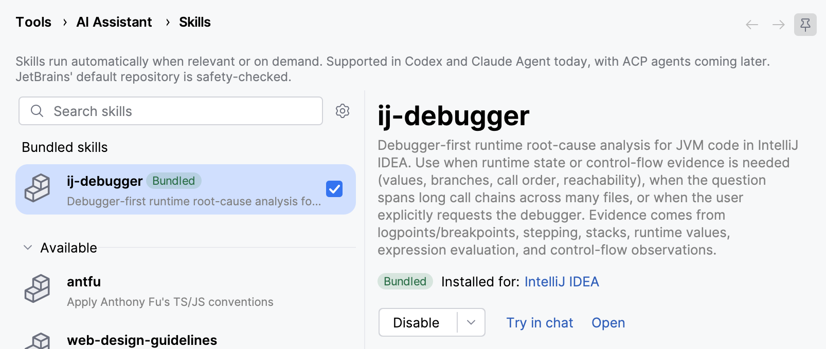Go back with the left arrow
826x349 pixels.
[752, 25]
